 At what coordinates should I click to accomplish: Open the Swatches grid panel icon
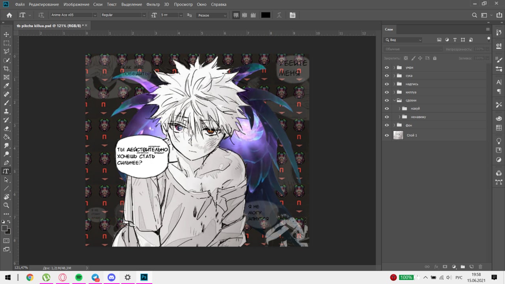tap(499, 127)
